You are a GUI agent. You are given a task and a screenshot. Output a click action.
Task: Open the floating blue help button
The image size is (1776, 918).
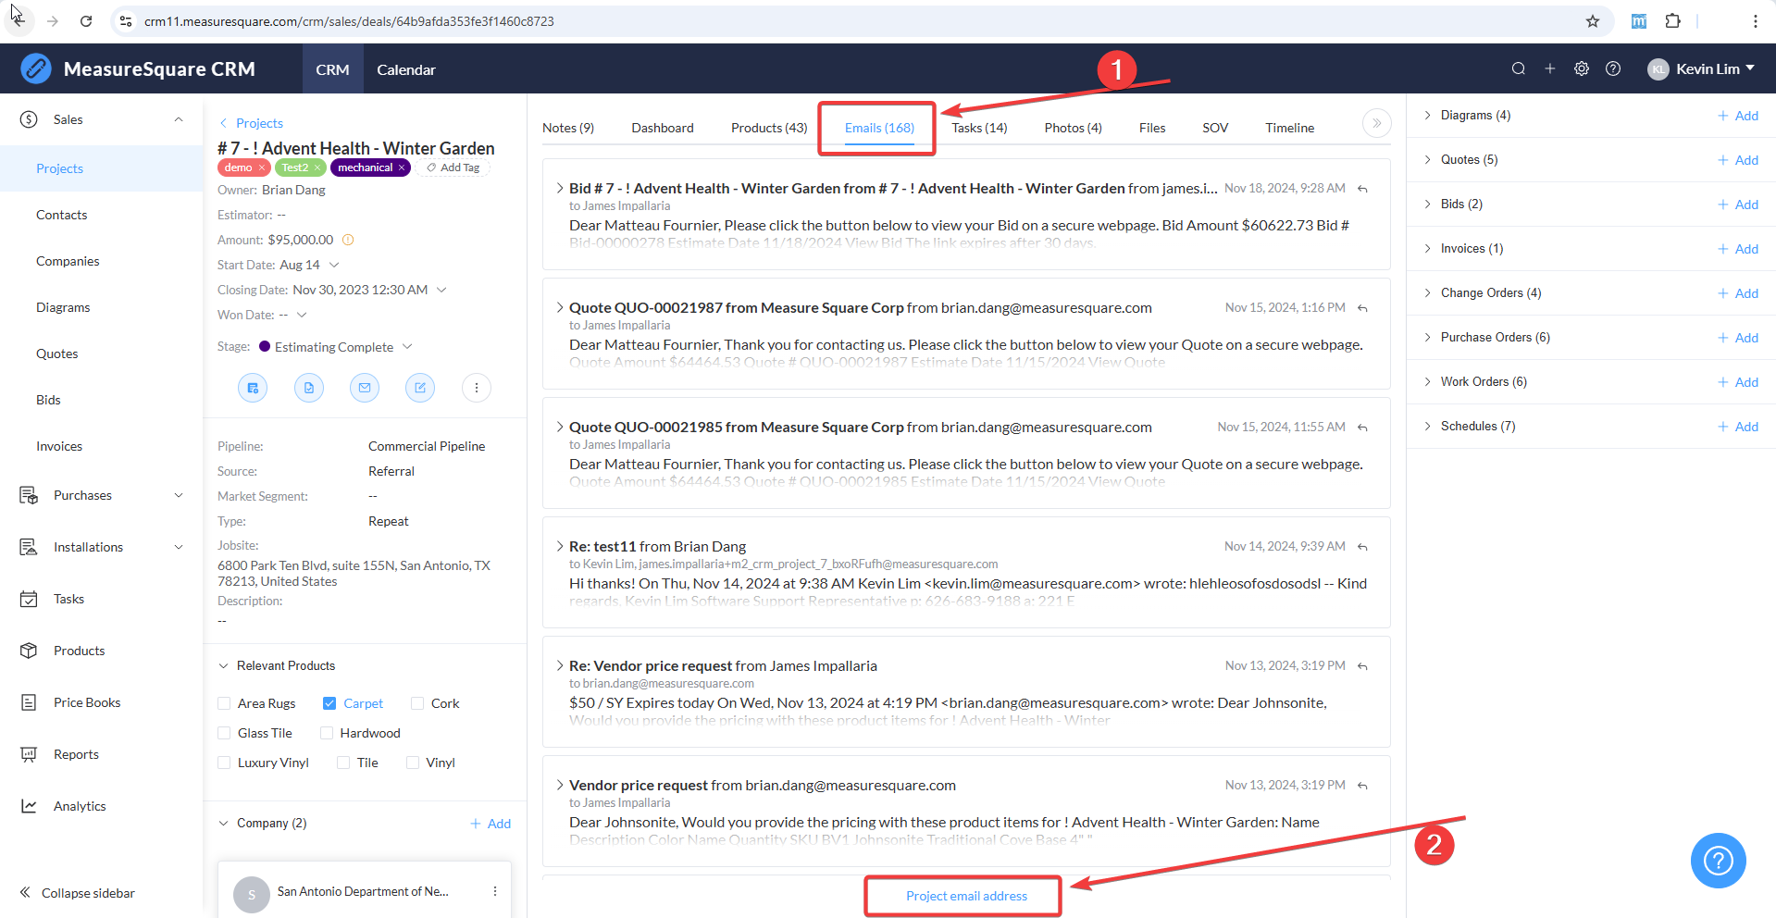1719,861
